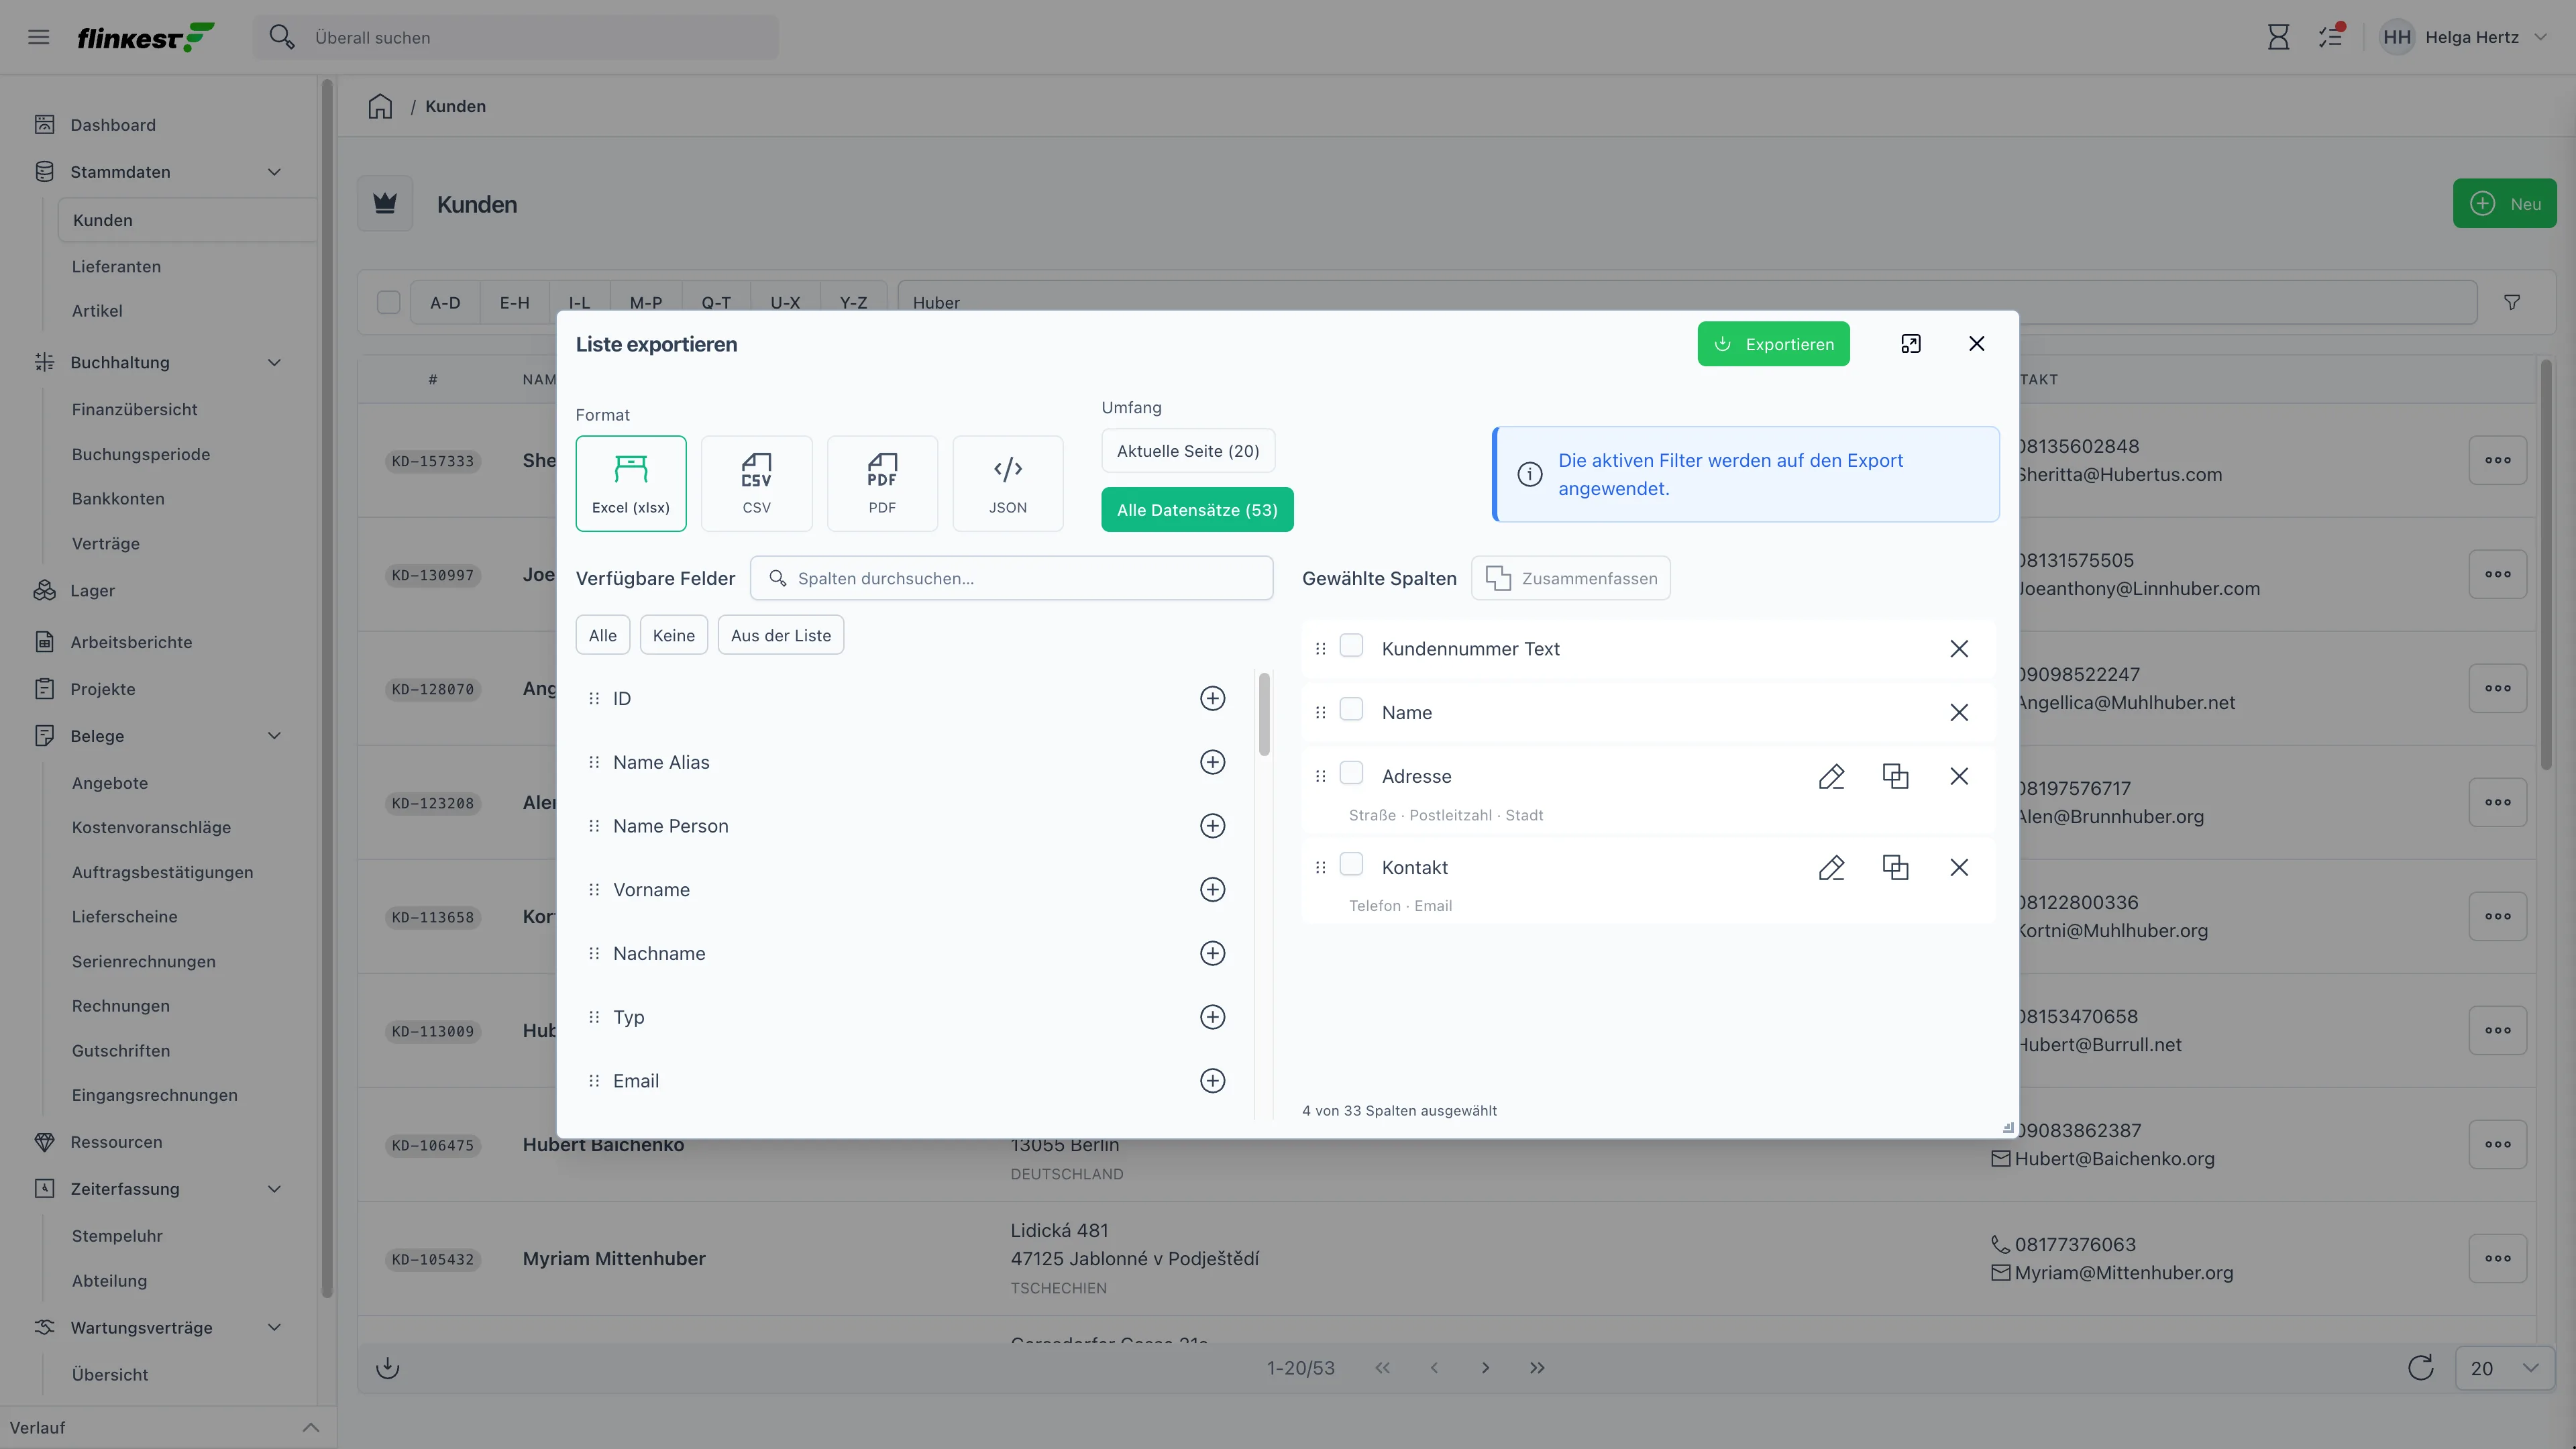Image resolution: width=2576 pixels, height=1449 pixels.
Task: Add the Email field to export
Action: point(1212,1080)
